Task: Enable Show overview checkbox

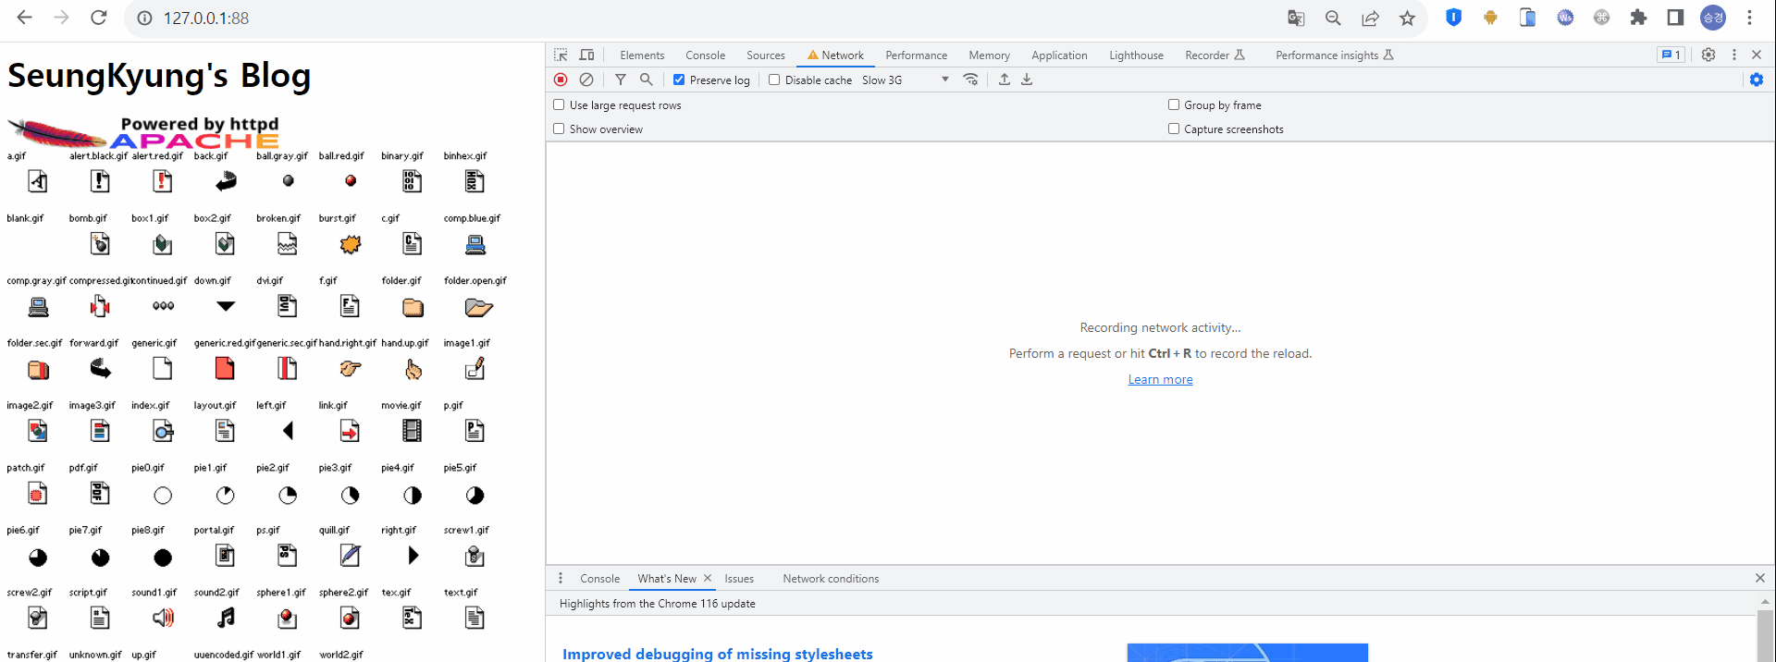Action: coord(559,129)
